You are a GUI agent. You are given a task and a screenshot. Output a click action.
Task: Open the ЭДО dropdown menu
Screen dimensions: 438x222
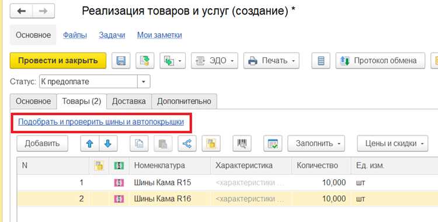pos(214,61)
